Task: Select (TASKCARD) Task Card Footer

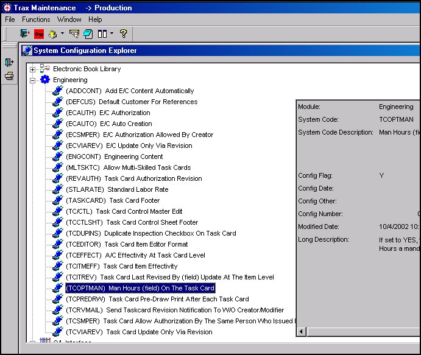Action: (x=113, y=200)
